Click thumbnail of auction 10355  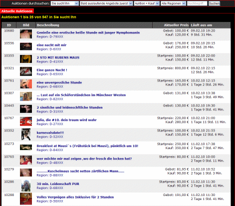(26, 59)
